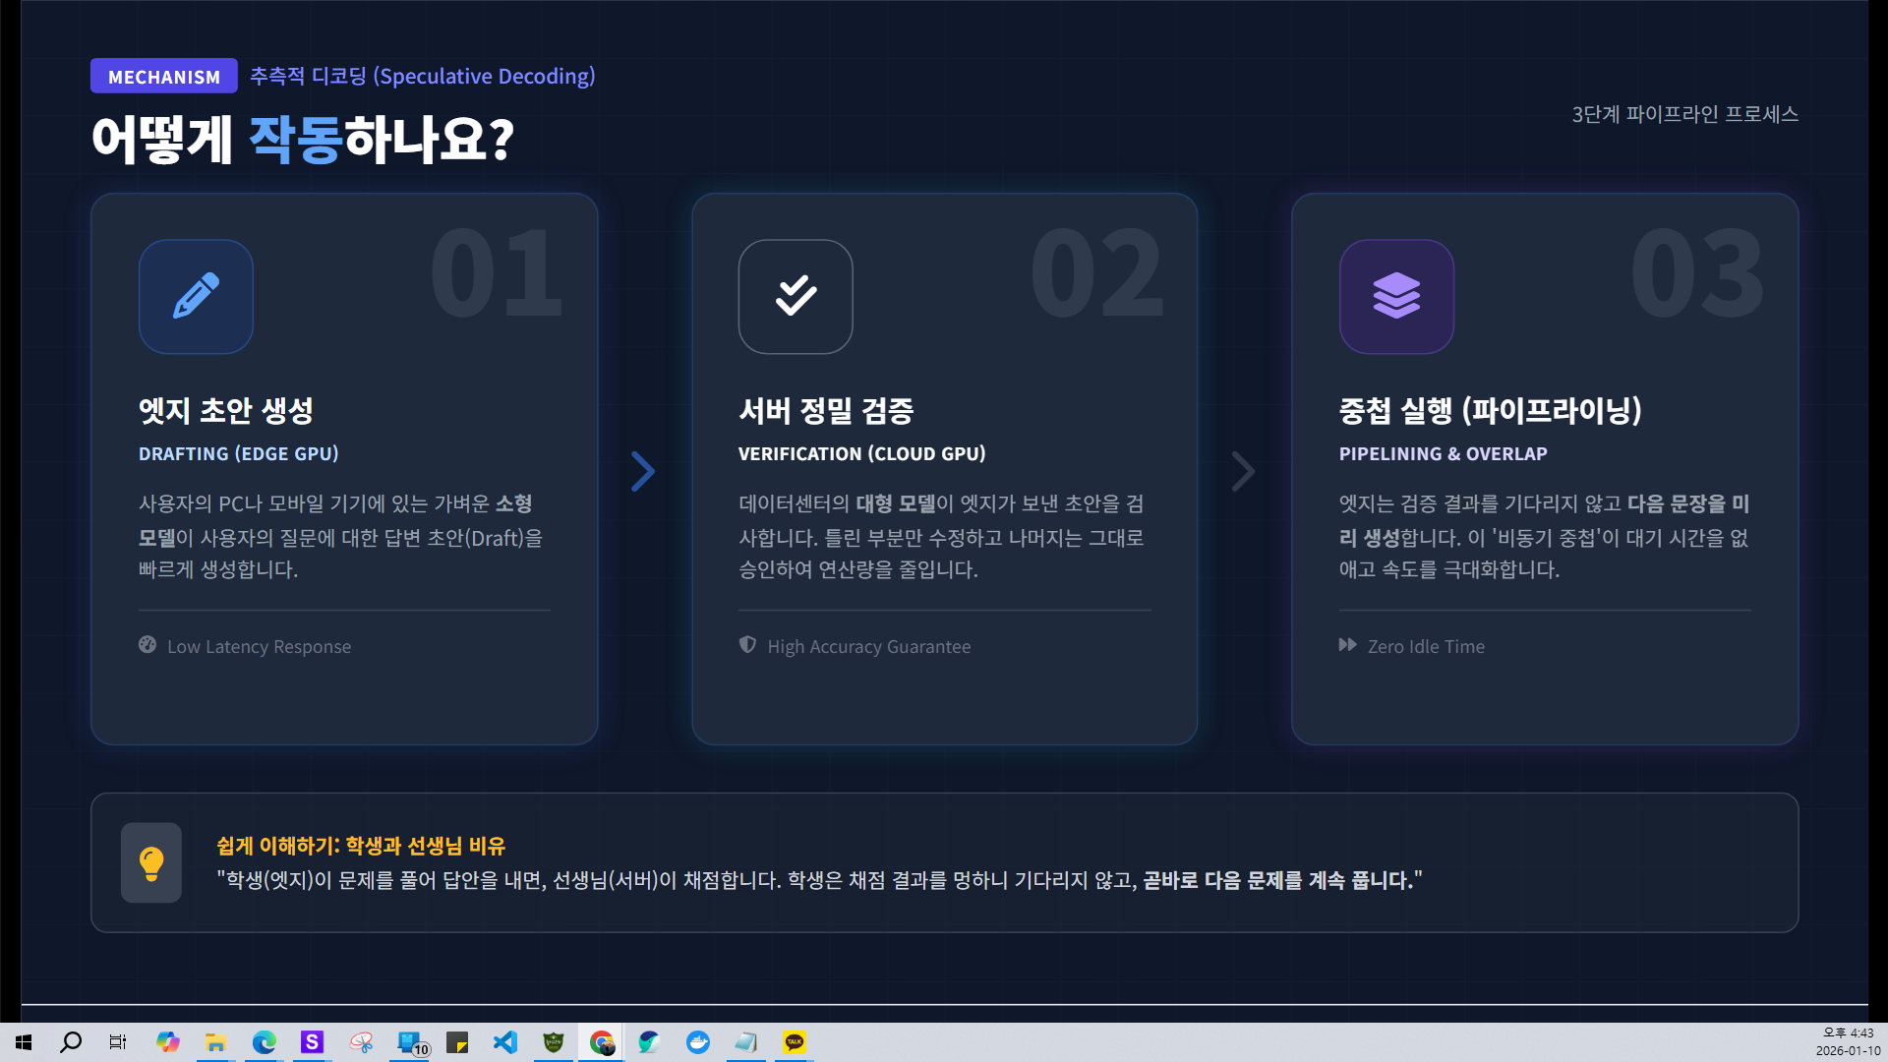Image resolution: width=1888 pixels, height=1062 pixels.
Task: Click the MECHANISM badge label
Action: click(x=164, y=77)
